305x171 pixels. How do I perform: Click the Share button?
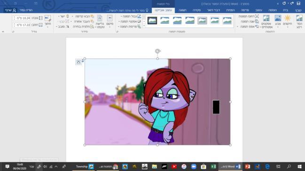point(10,10)
